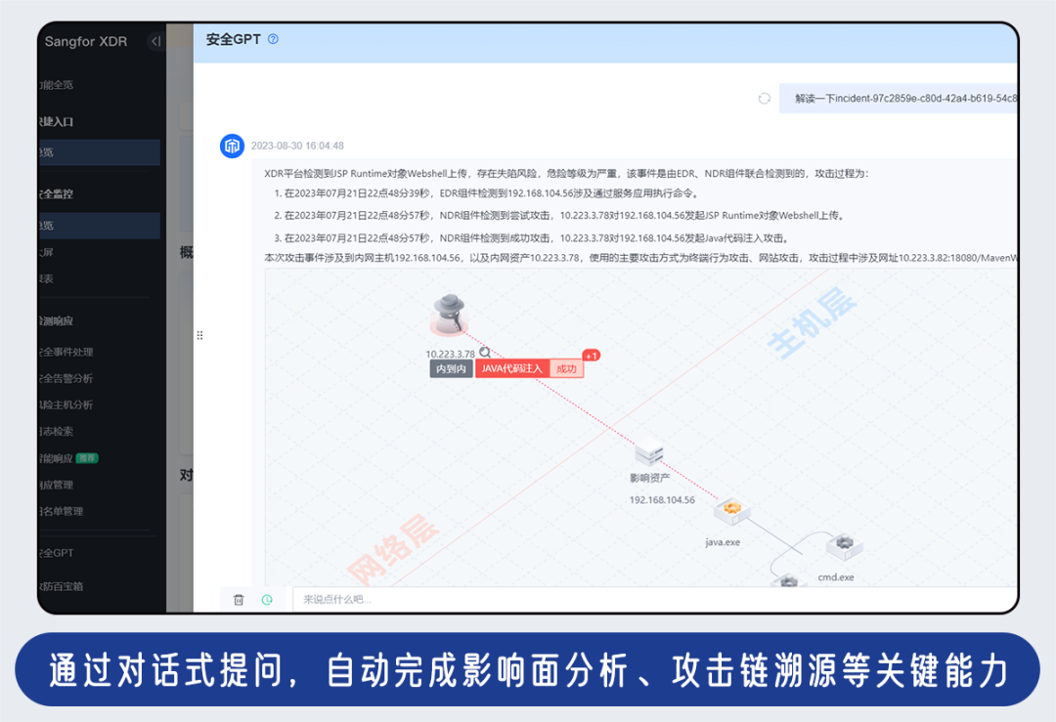Collapse the Sangfor XDR sidebar with the arrow
This screenshot has width=1056, height=722.
[154, 42]
